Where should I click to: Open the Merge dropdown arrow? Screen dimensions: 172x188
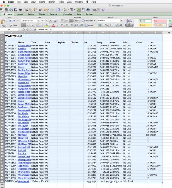tap(95, 25)
